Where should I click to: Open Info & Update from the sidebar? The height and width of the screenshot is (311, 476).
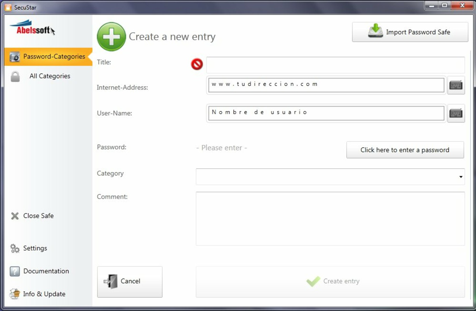tap(44, 294)
